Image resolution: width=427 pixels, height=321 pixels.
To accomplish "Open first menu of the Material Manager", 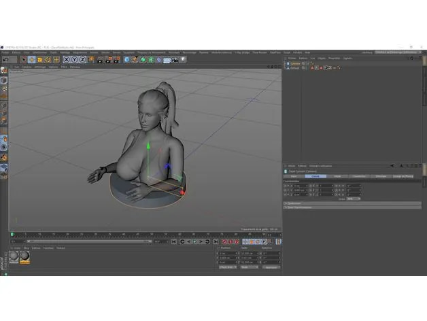I will pos(17,248).
